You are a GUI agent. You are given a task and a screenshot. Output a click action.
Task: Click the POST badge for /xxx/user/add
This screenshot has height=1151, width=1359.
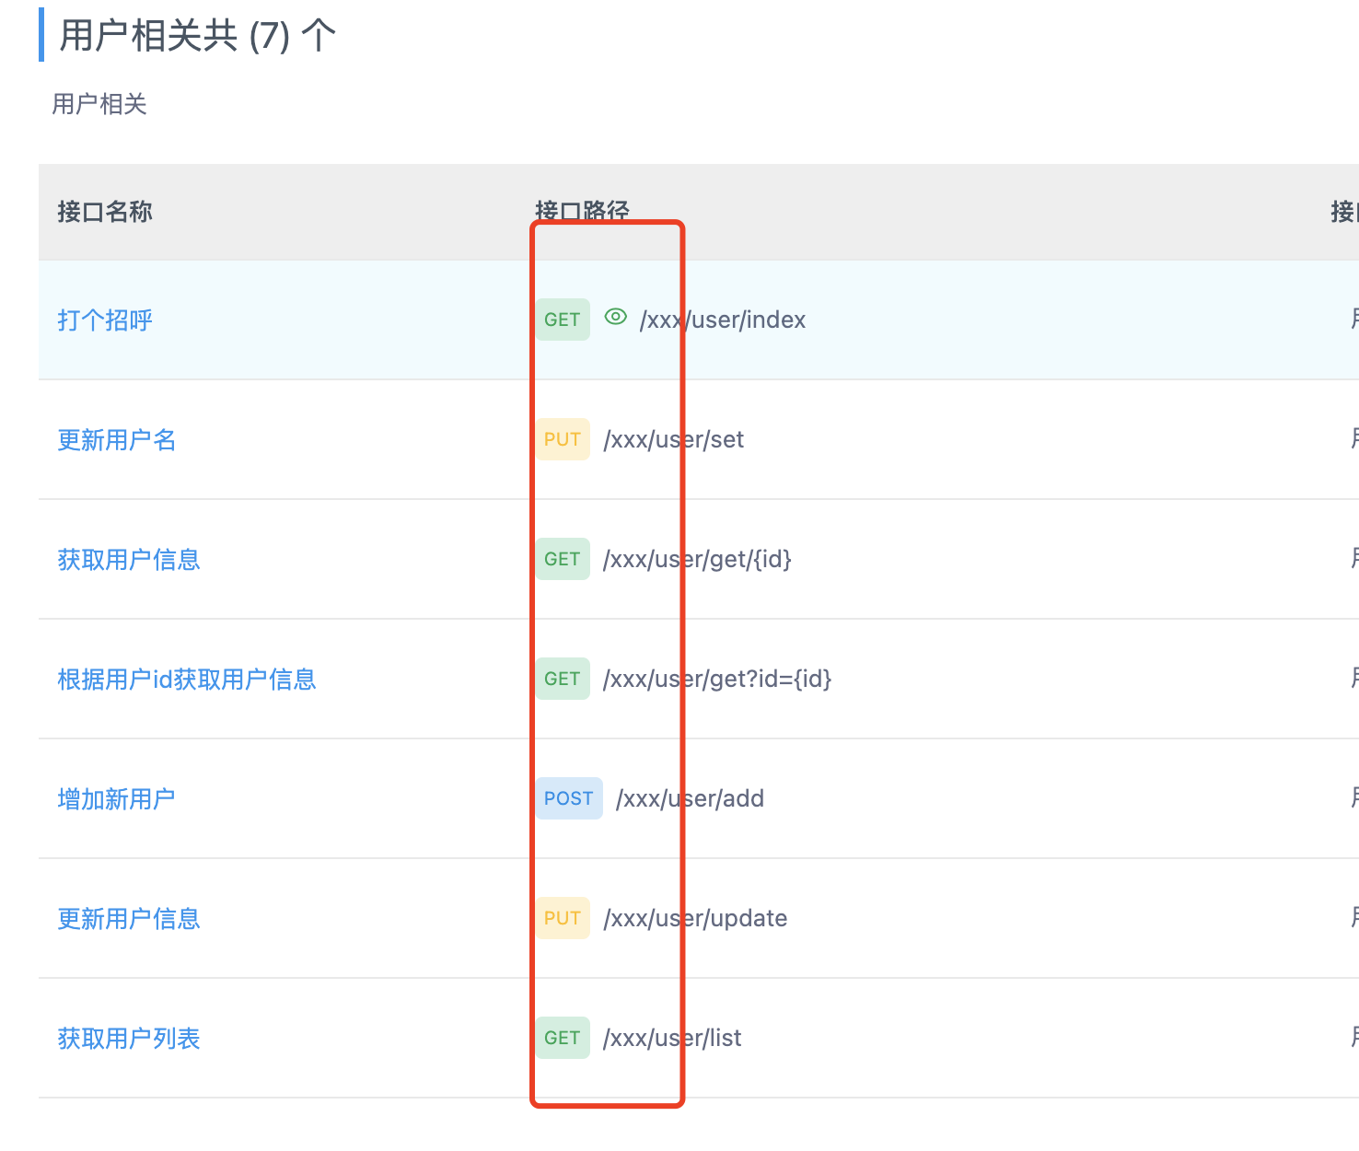pos(568,798)
